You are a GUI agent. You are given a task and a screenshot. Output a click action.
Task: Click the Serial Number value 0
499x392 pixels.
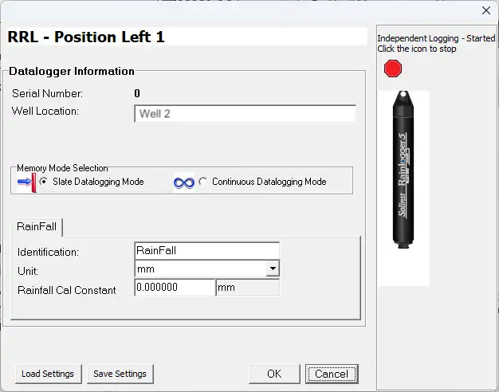pyautogui.click(x=137, y=93)
